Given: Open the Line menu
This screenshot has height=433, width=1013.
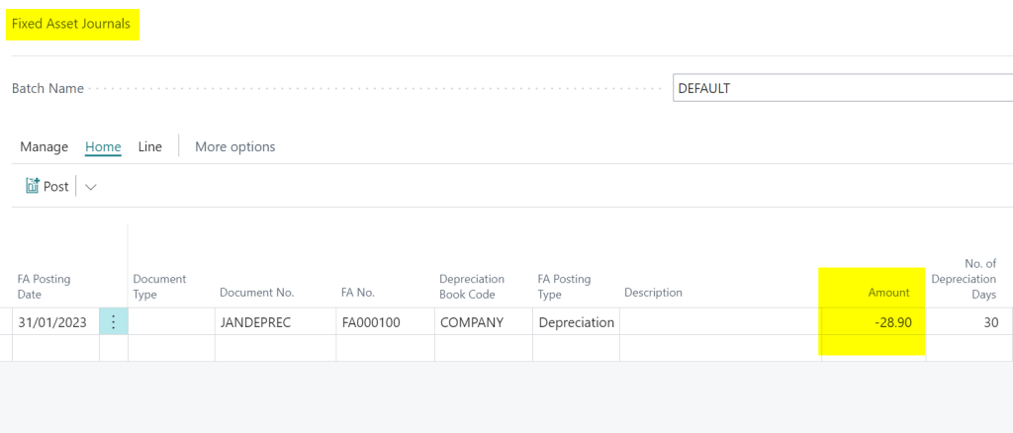Looking at the screenshot, I should pos(149,146).
